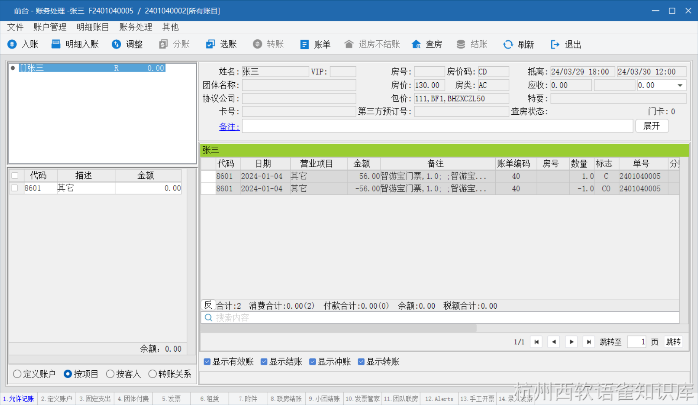This screenshot has height=405, width=698.
Task: Select the -56.00 reversed transaction row
Action: click(440, 188)
